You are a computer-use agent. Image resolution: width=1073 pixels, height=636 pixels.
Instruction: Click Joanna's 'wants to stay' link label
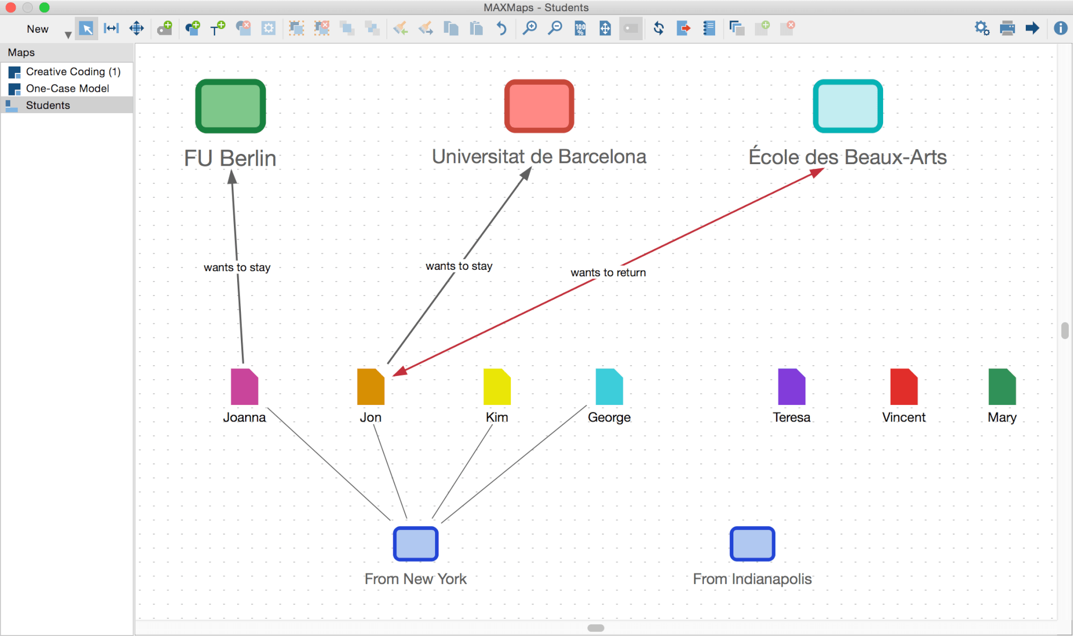click(x=237, y=267)
